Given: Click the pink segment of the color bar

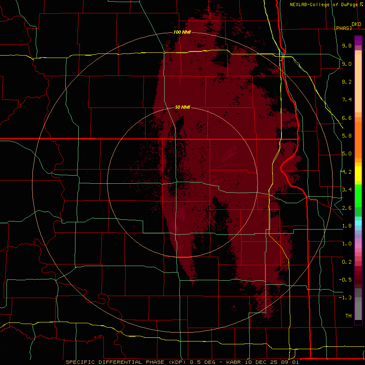Looking at the screenshot, I should [x=358, y=246].
